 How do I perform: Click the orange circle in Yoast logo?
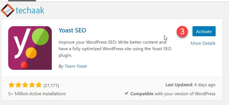[x=31, y=53]
